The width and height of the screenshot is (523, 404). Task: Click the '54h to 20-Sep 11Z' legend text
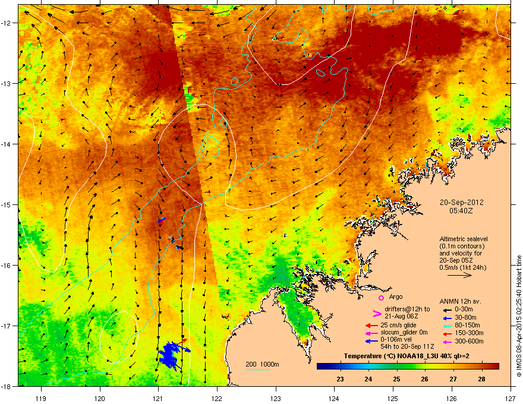407,347
